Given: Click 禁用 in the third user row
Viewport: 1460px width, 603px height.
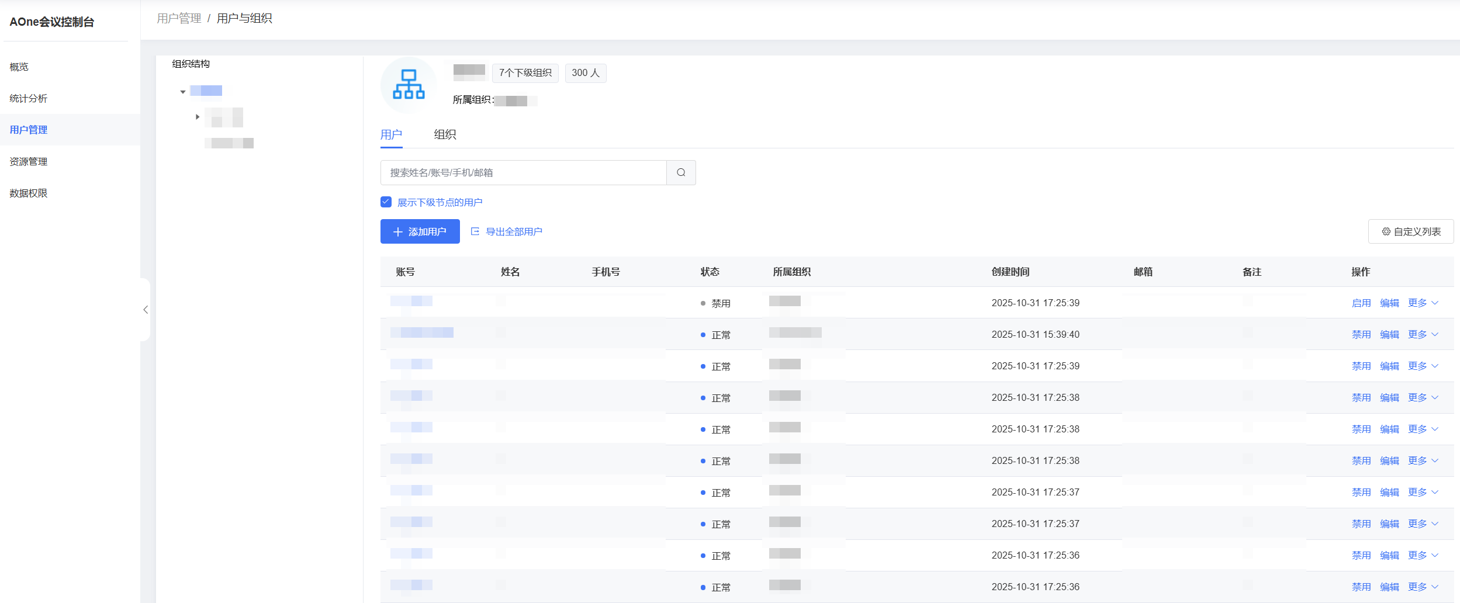Looking at the screenshot, I should pos(1361,366).
